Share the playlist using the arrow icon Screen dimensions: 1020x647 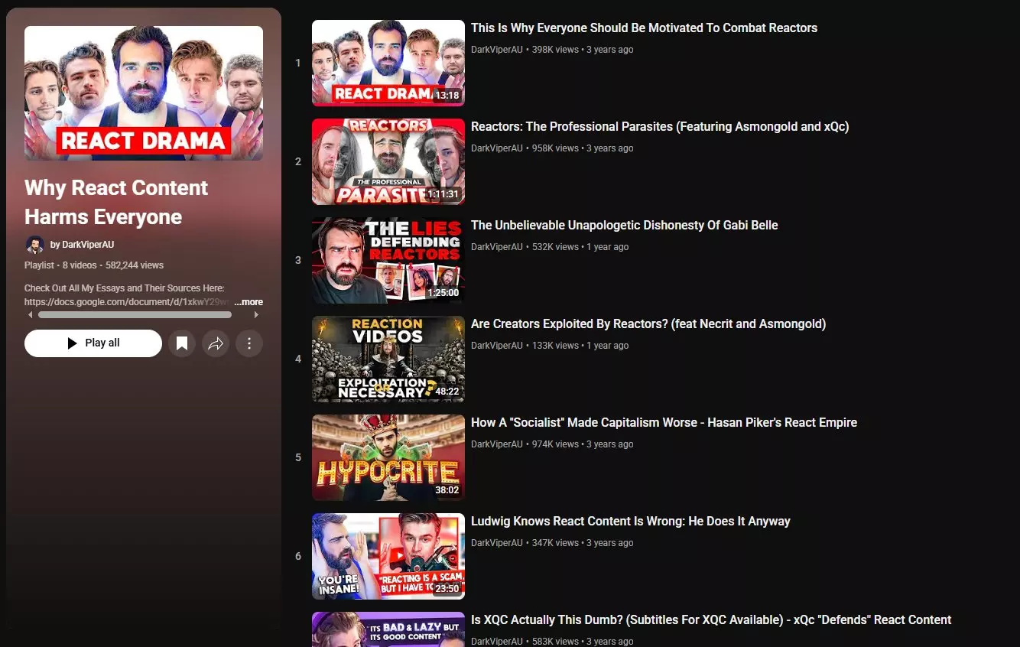click(216, 343)
